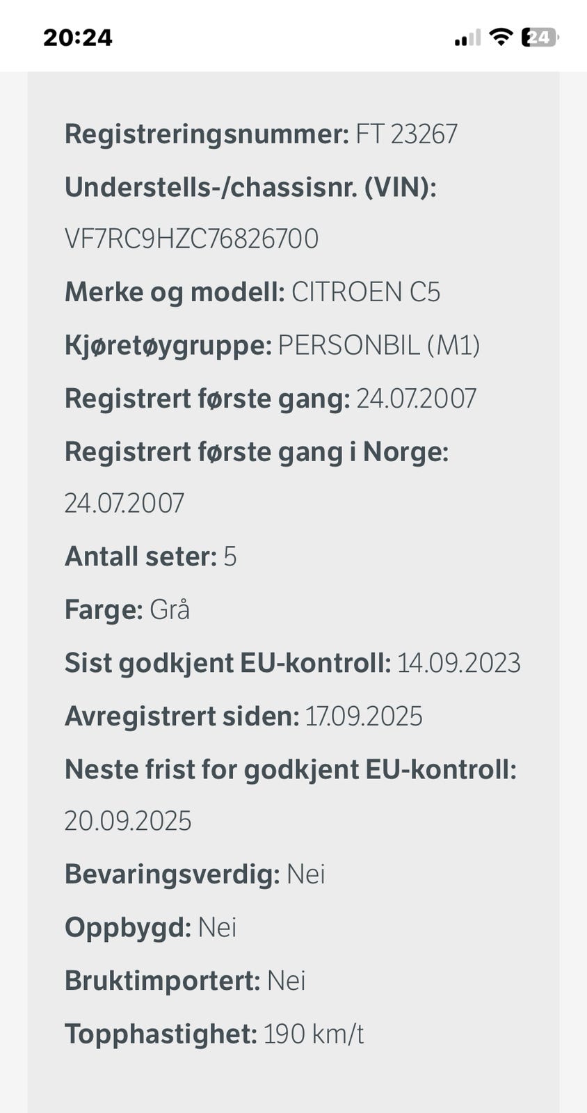This screenshot has height=1113, width=587.
Task: Select the registration number FT 23267
Action: point(407,134)
